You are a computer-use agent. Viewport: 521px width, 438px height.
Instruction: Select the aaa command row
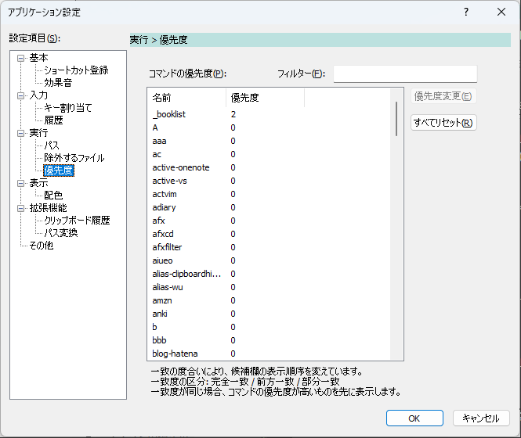tap(269, 141)
